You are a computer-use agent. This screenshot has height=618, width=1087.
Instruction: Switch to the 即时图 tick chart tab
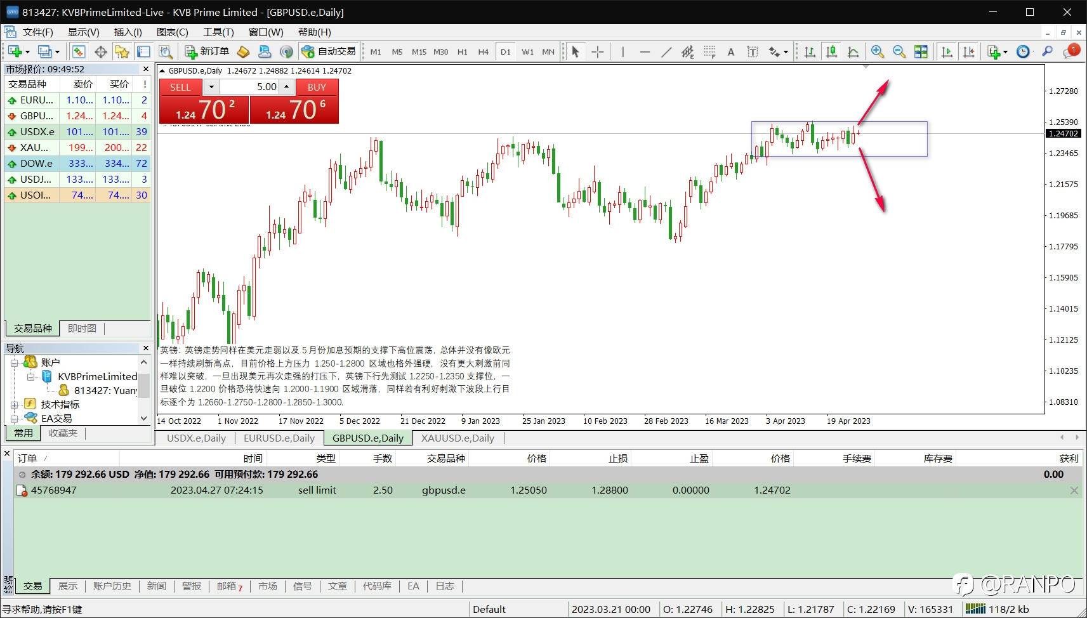point(82,328)
